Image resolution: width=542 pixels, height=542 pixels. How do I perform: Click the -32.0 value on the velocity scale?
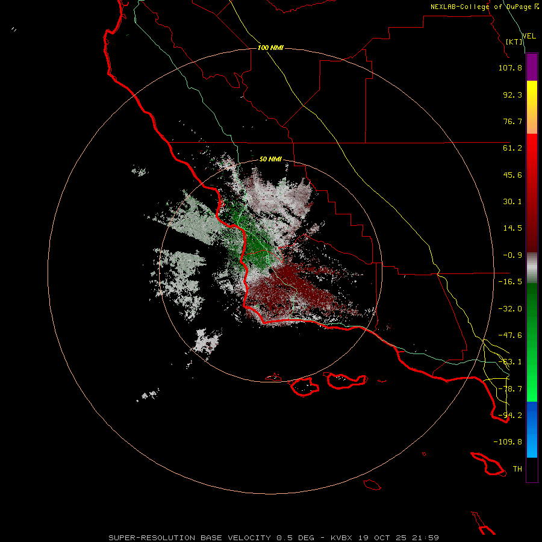(x=510, y=309)
